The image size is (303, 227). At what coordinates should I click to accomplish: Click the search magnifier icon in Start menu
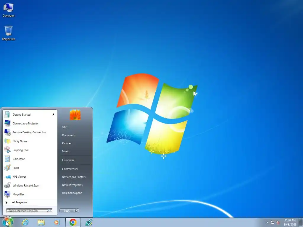49,210
